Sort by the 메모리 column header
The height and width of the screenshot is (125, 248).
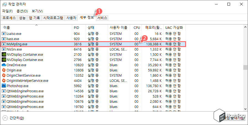[x=153, y=27]
